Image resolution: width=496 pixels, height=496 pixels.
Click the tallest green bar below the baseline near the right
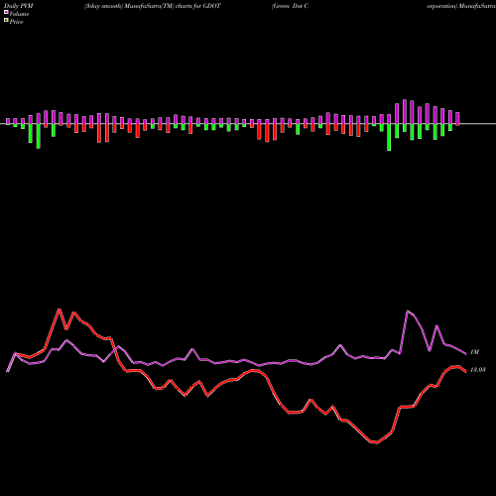pyautogui.click(x=389, y=137)
